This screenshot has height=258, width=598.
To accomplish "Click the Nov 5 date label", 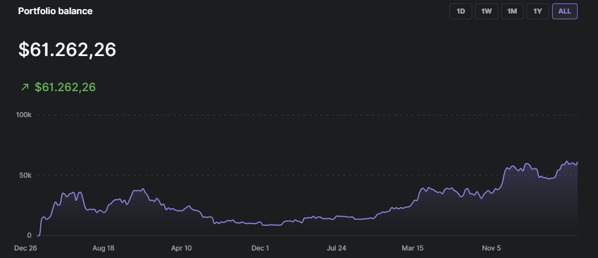I will pyautogui.click(x=491, y=248).
